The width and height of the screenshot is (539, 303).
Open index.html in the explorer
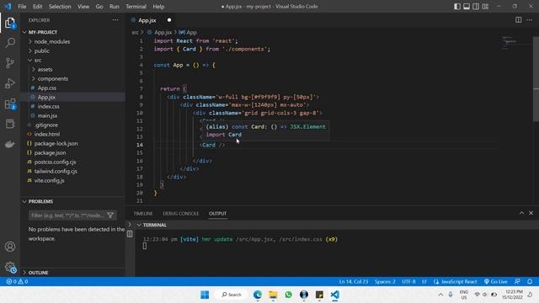(73, 135)
